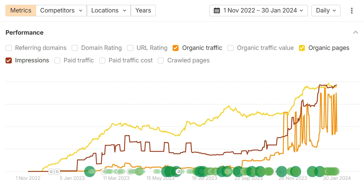
Task: Click the large green bubble after 5 Jan 2023
Action: 90,171
